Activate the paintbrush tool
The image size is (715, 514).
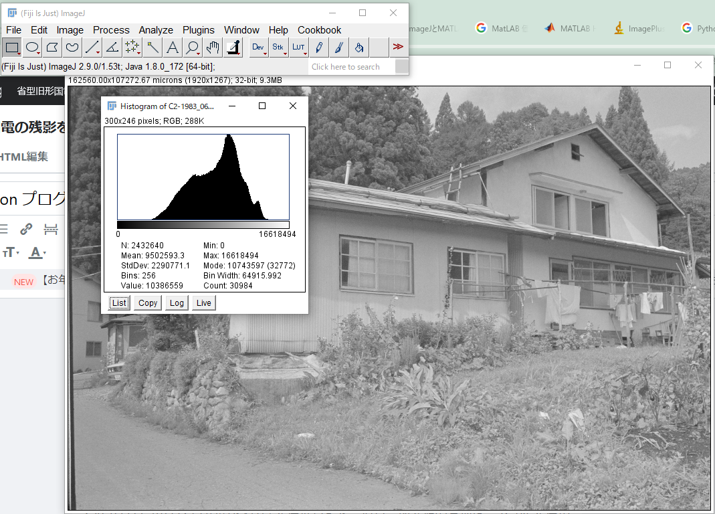pyautogui.click(x=338, y=47)
